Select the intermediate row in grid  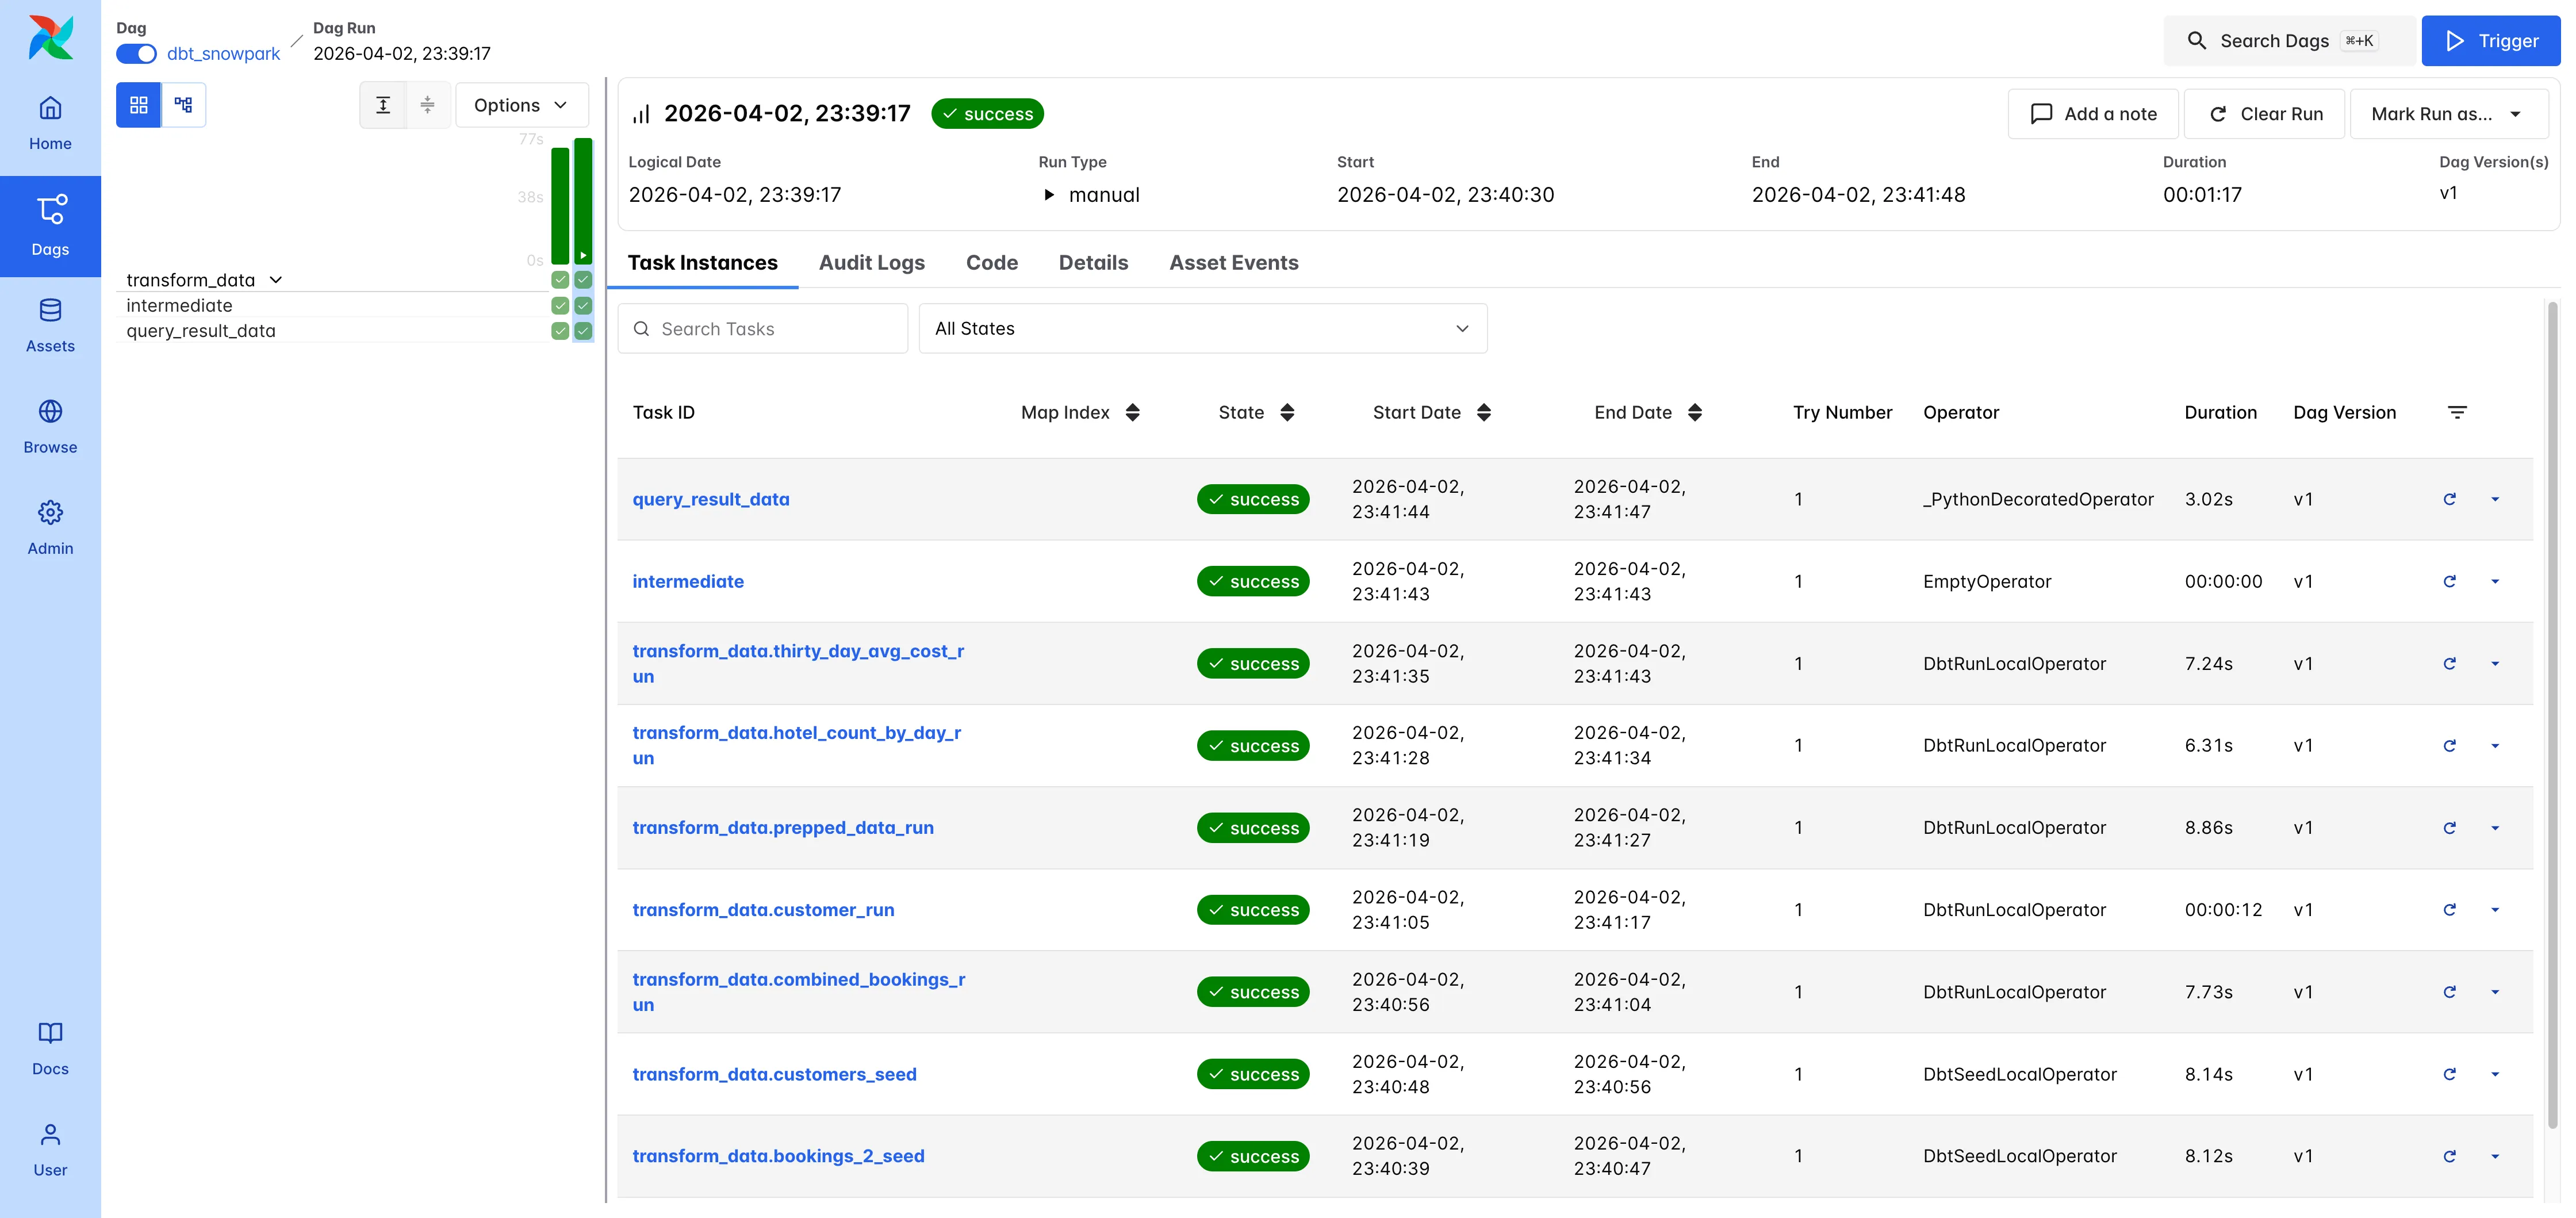coord(179,305)
